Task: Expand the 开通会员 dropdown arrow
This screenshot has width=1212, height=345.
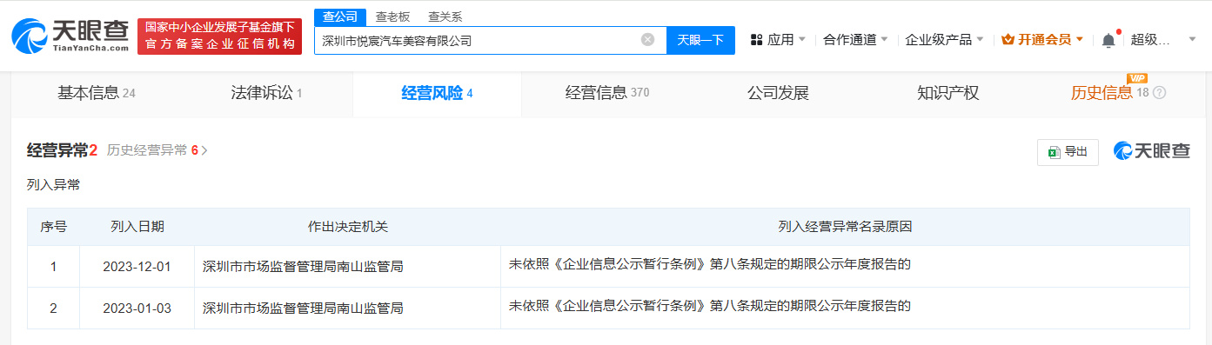Action: click(x=1080, y=40)
